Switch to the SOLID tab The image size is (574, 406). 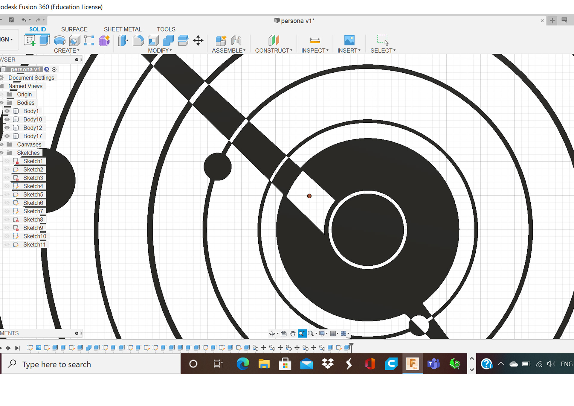click(37, 29)
